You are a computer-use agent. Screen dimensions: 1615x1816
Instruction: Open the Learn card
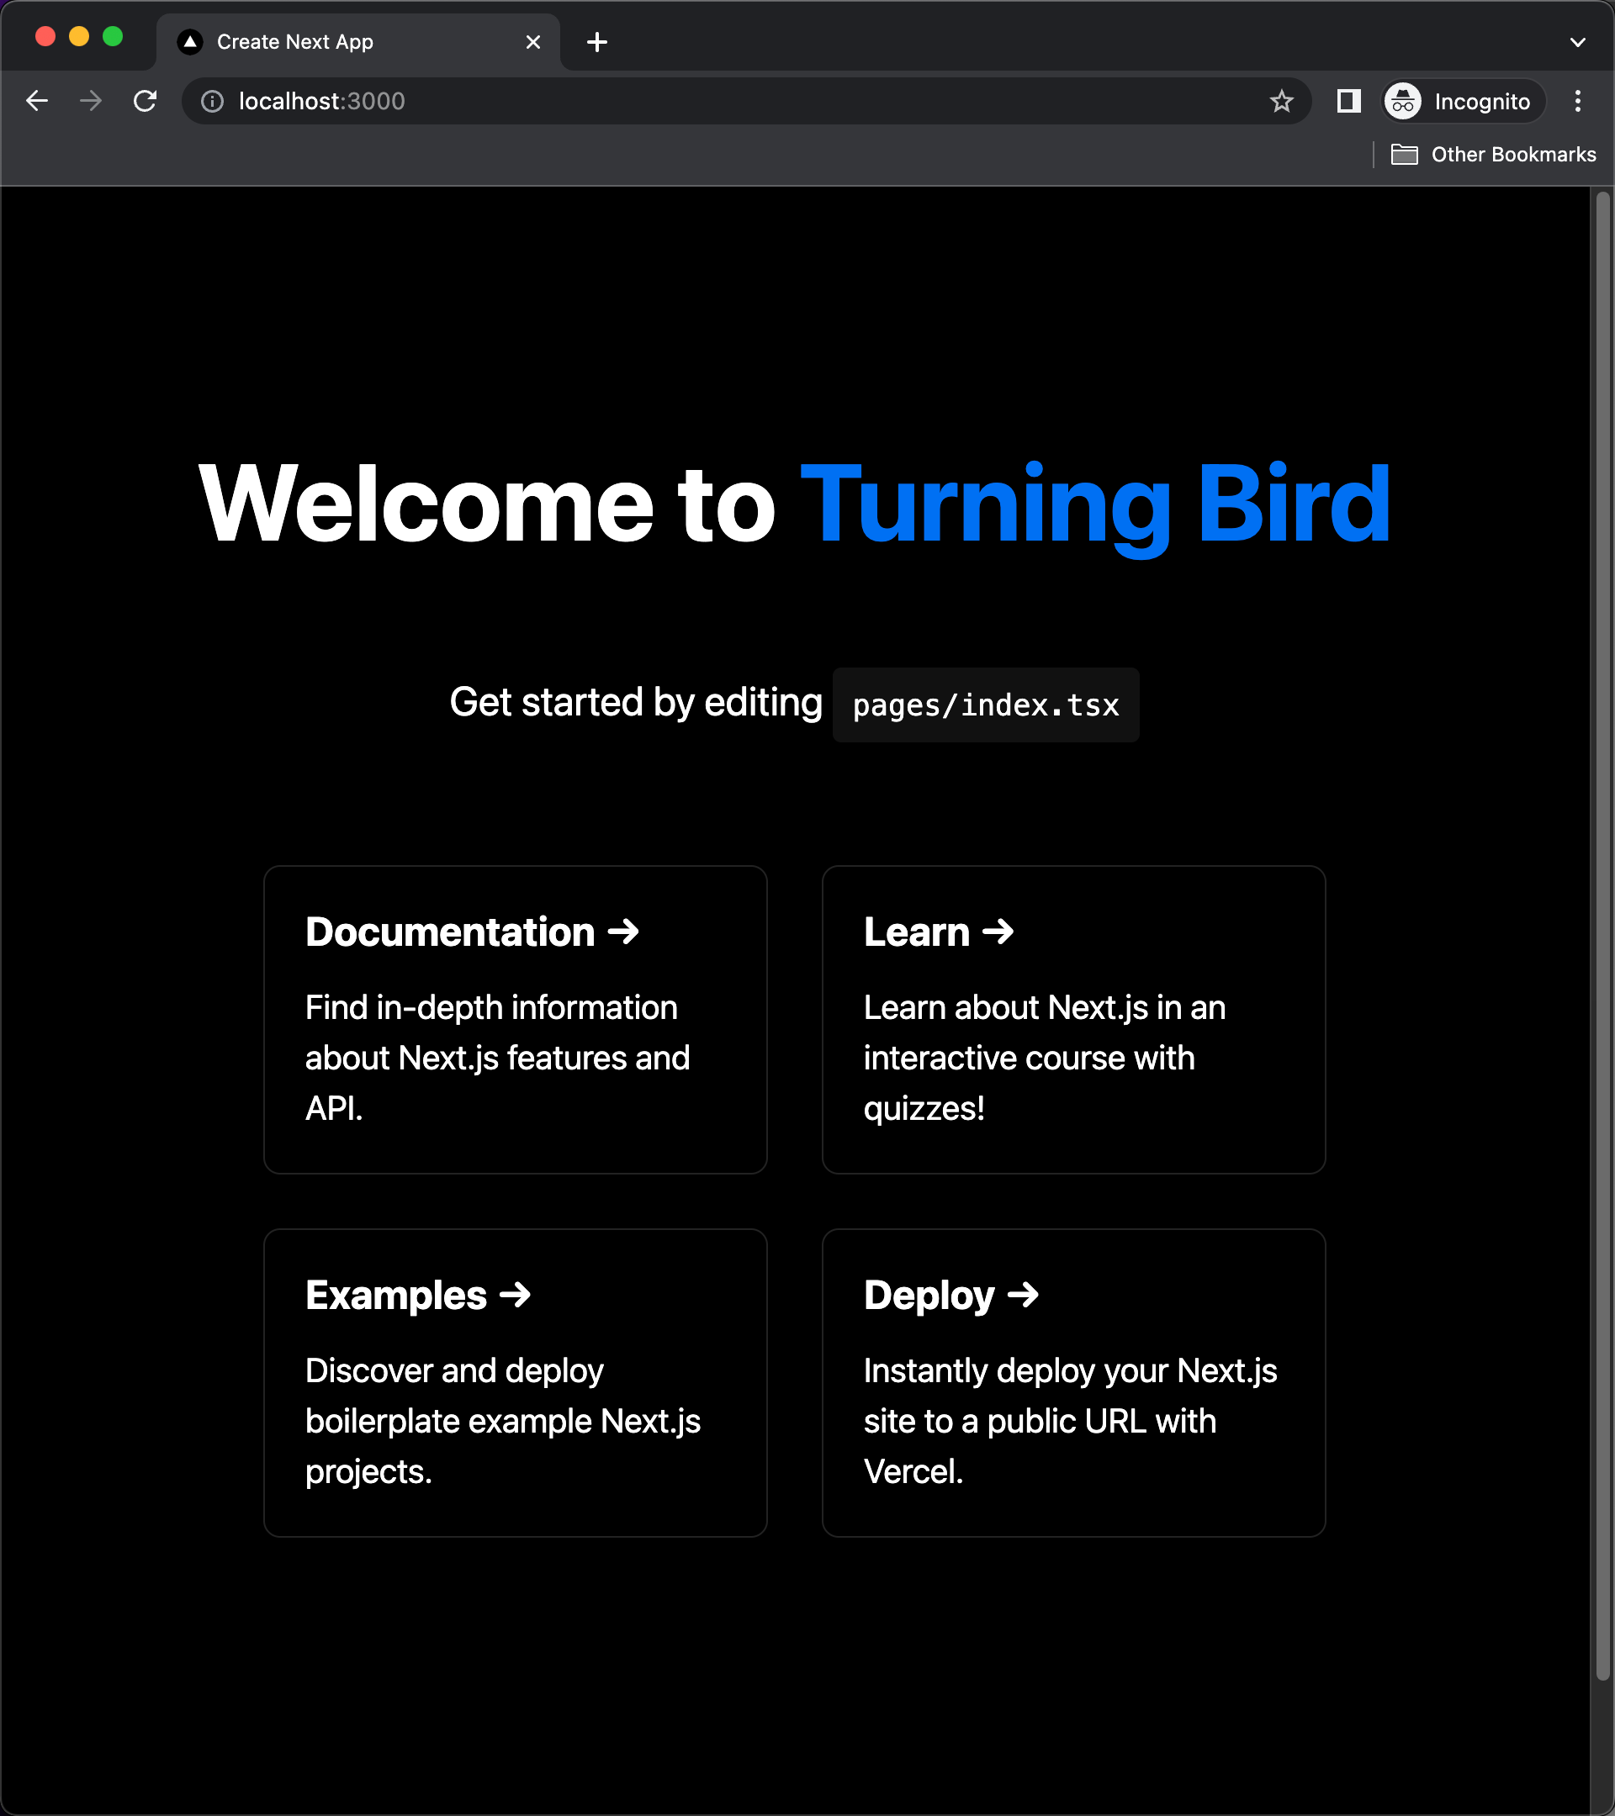1073,1020
